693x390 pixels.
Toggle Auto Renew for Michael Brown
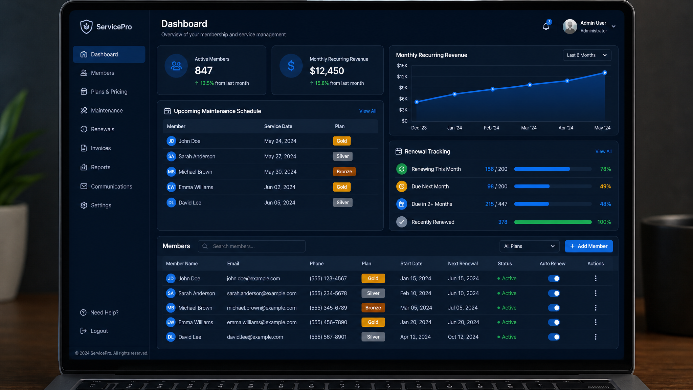click(554, 308)
